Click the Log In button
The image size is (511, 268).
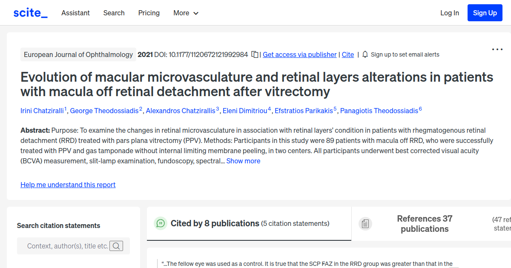click(450, 13)
